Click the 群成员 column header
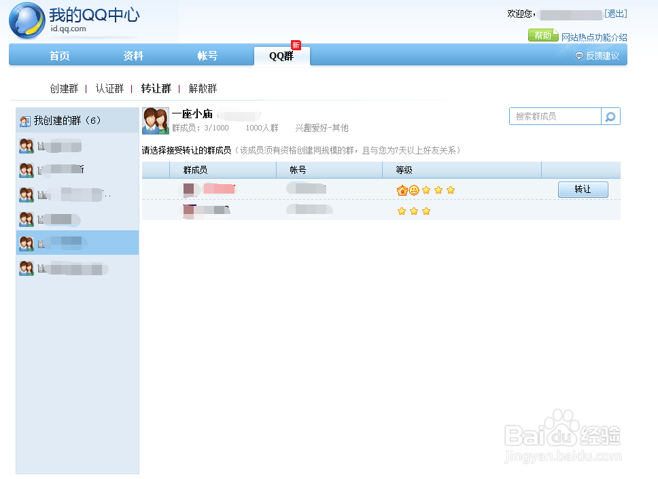 (x=196, y=170)
